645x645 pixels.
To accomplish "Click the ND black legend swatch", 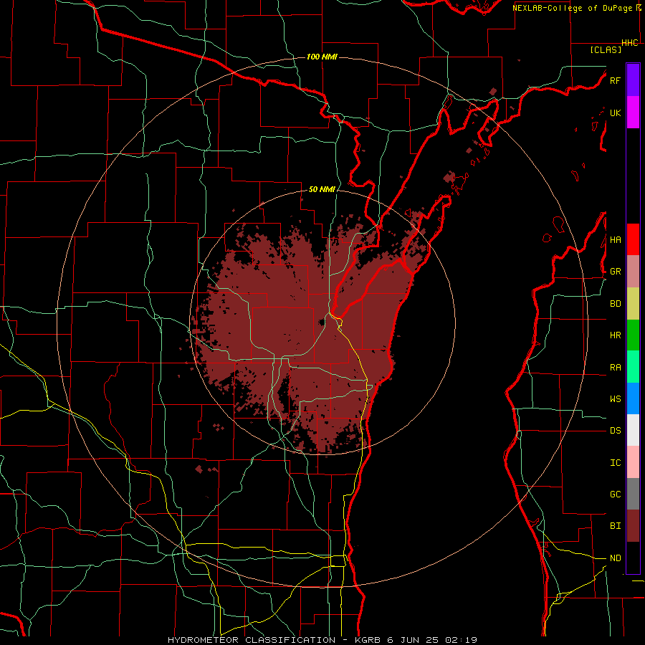I will [633, 558].
